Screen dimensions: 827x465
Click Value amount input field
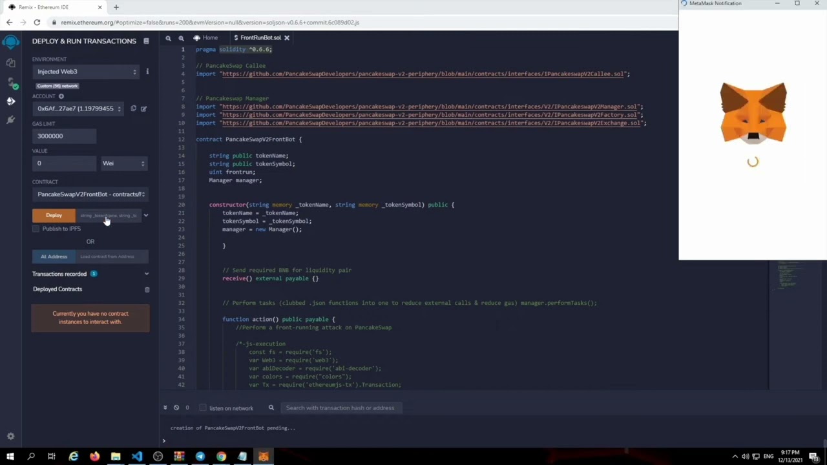point(65,163)
